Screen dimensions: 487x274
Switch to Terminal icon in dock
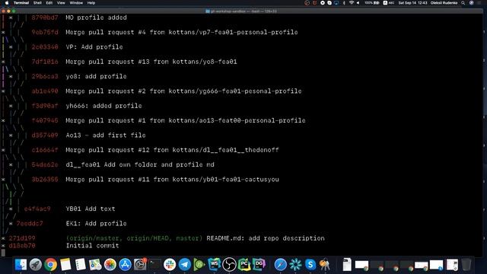tap(154, 265)
